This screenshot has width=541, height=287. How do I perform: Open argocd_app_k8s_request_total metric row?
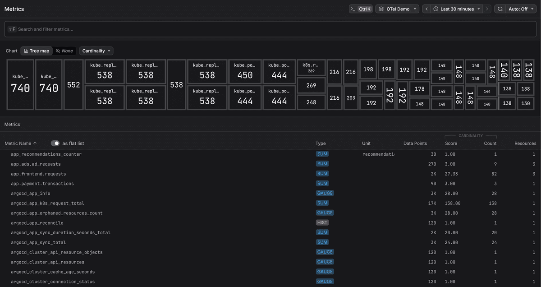pos(270,204)
